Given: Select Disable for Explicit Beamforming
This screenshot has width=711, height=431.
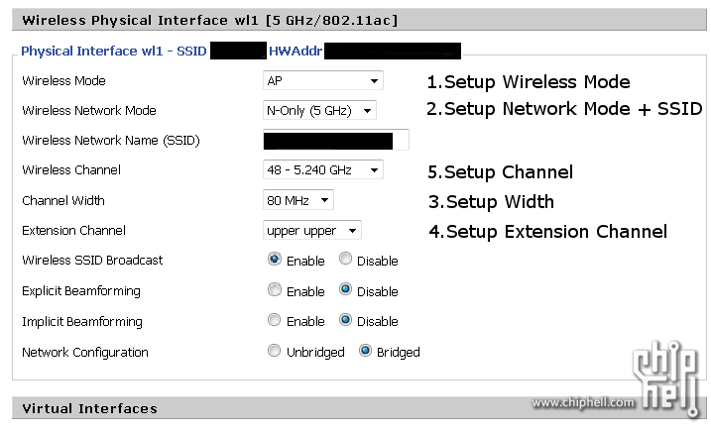Looking at the screenshot, I should tap(345, 289).
